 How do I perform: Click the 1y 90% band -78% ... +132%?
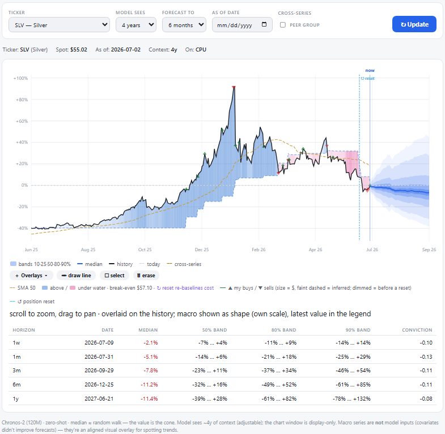click(351, 398)
